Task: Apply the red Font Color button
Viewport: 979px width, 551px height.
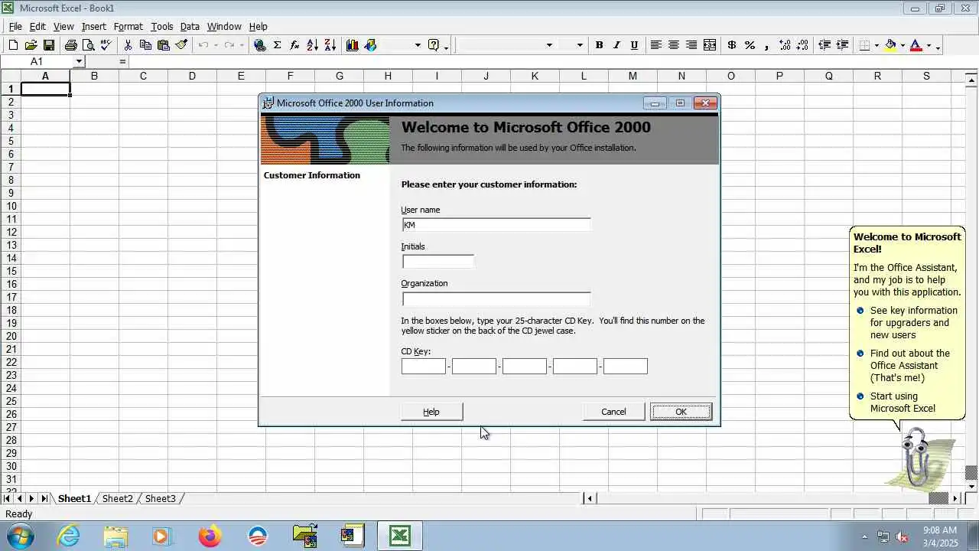Action: pos(916,45)
